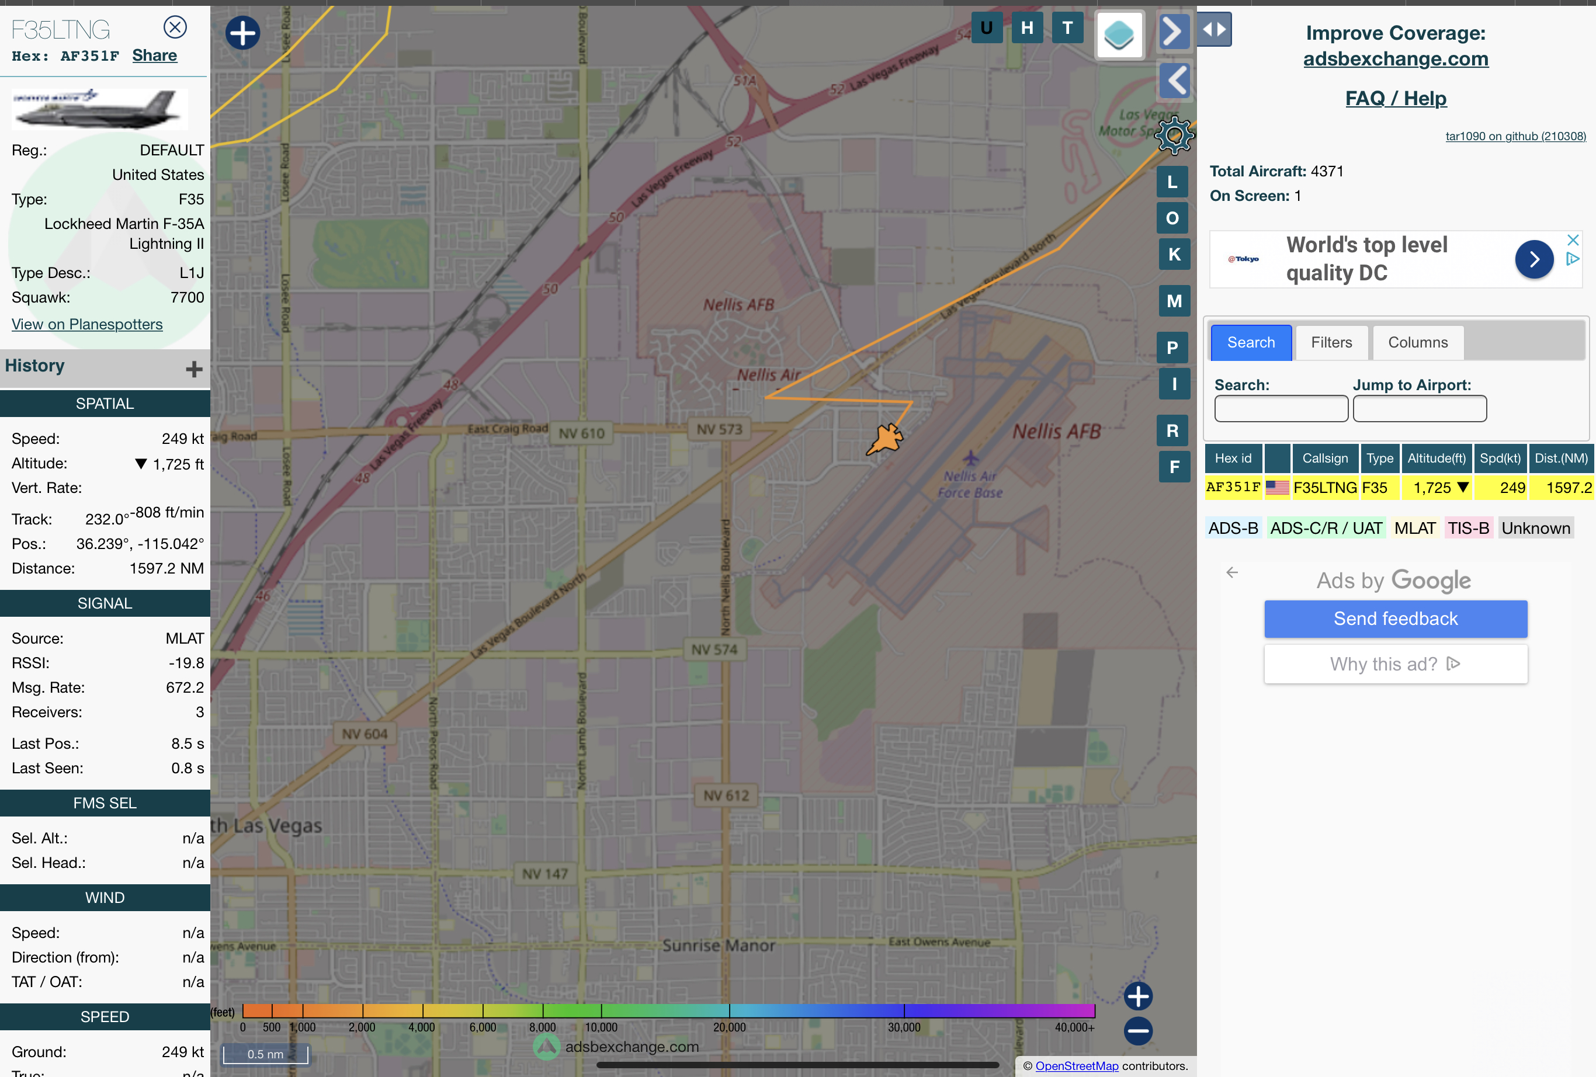Click the SPATIAL section header
Screen dimensions: 1596x1077
pyautogui.click(x=105, y=404)
